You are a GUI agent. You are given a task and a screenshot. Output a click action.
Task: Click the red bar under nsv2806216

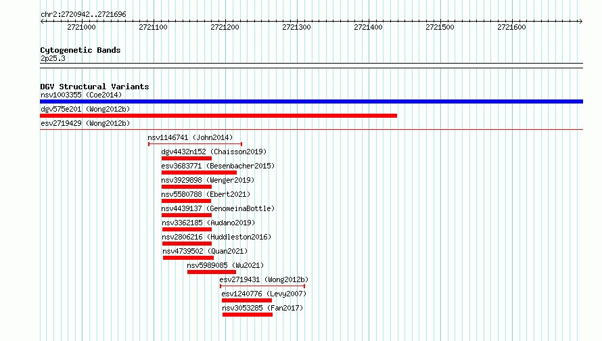(187, 244)
